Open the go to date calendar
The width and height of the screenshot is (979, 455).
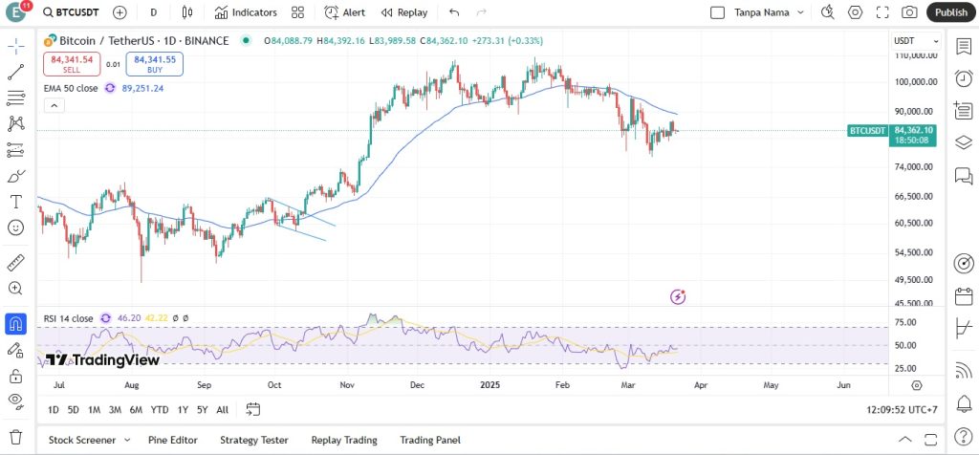pyautogui.click(x=252, y=409)
